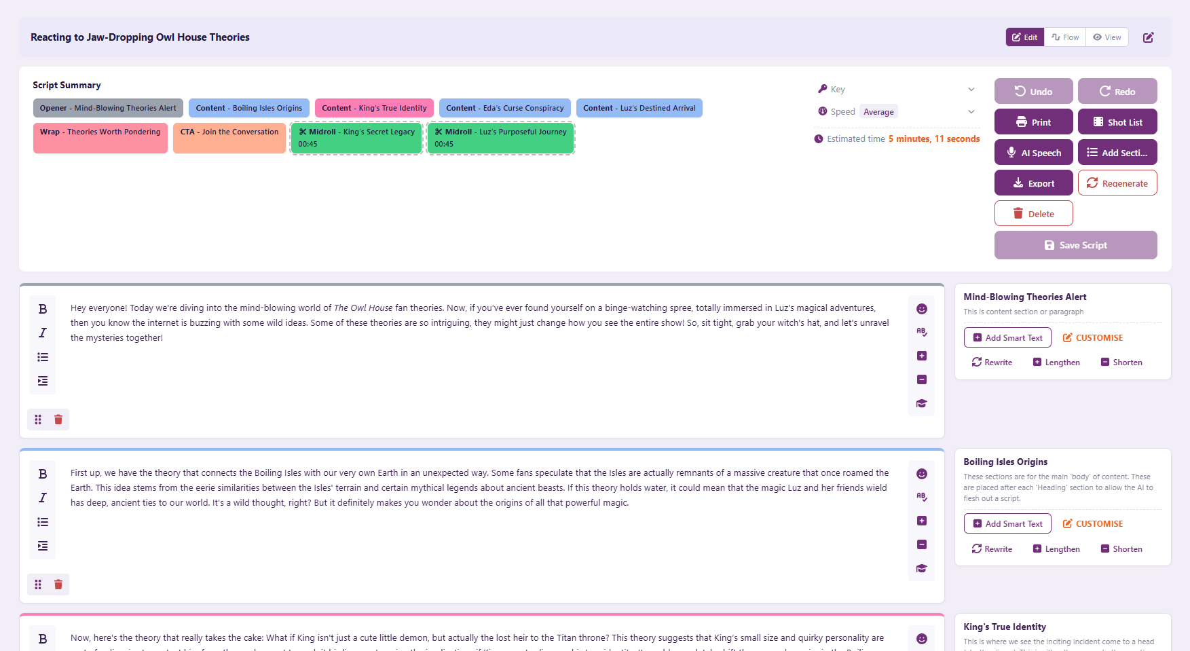This screenshot has width=1190, height=651.
Task: Open emoji picker for Boiling Isles Origins section
Action: click(x=922, y=474)
